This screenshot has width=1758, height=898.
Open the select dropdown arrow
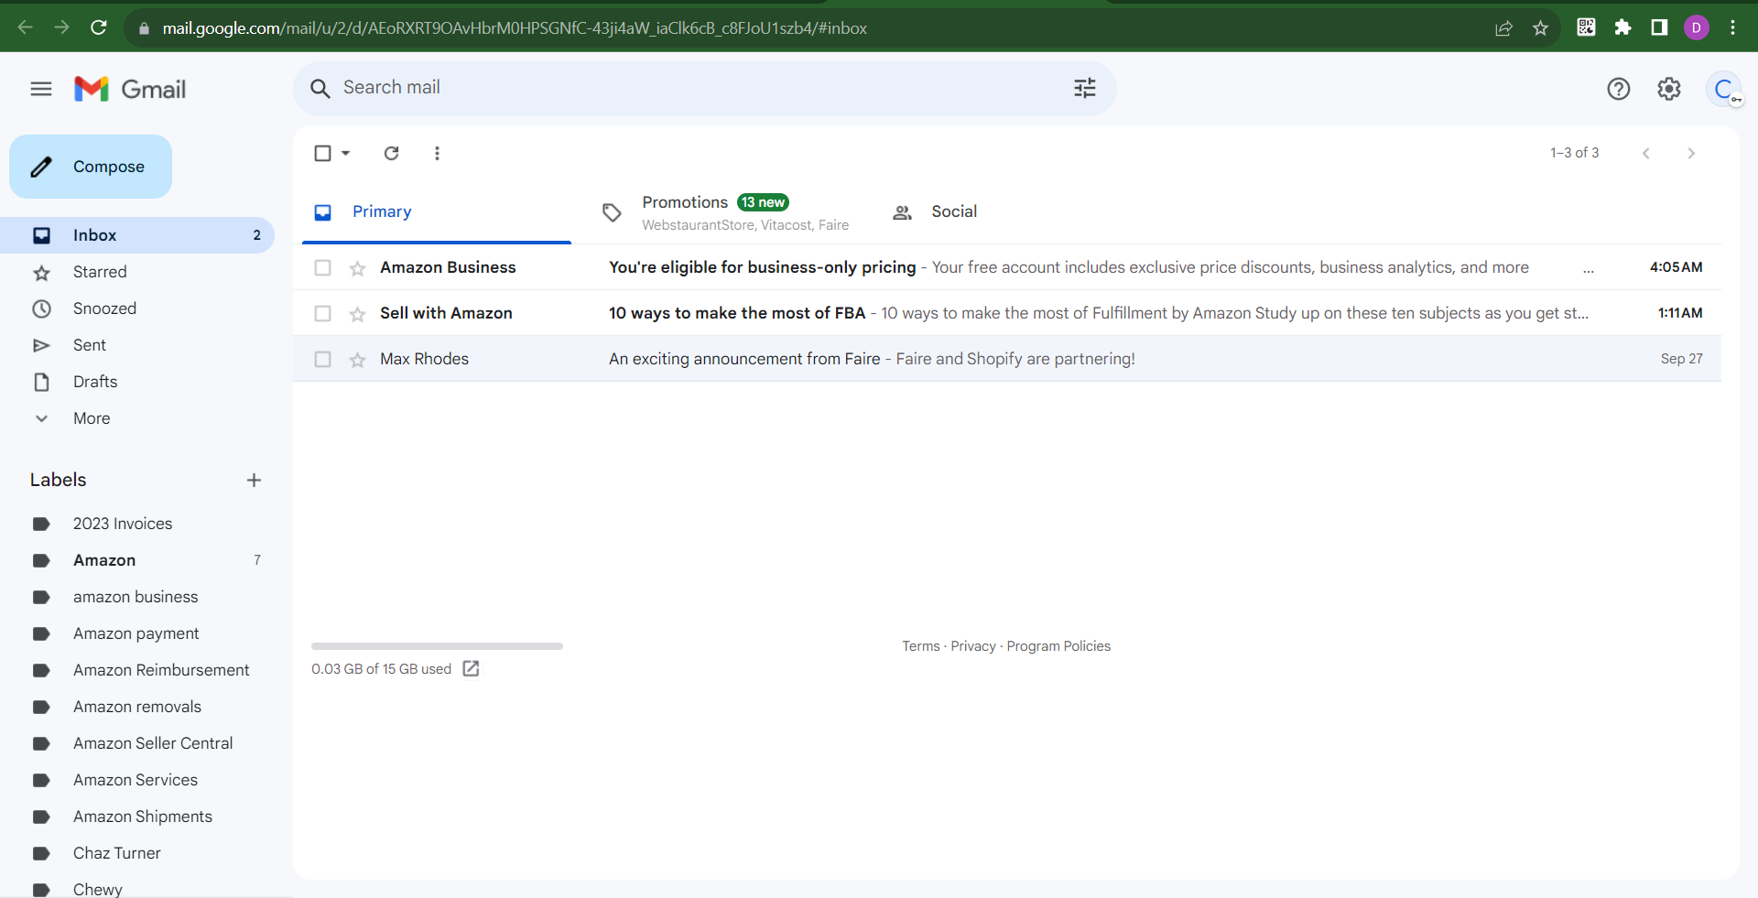coord(346,153)
